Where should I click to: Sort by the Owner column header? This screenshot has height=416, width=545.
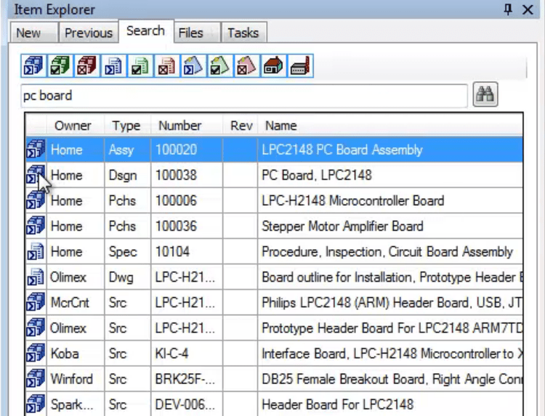75,126
